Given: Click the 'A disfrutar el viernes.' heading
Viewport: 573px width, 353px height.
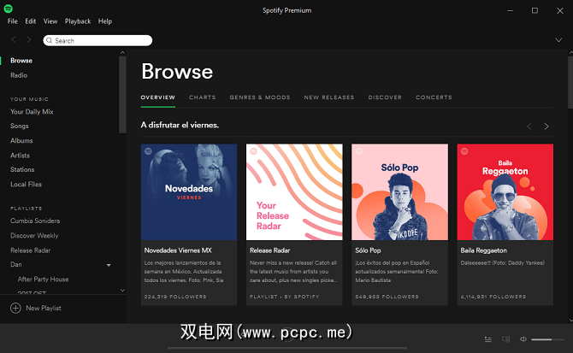Looking at the screenshot, I should (180, 125).
